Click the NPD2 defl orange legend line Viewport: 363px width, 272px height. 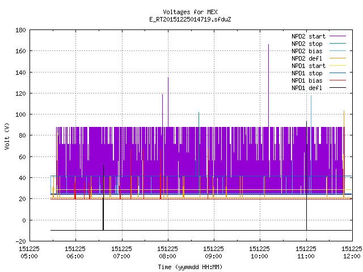pos(337,58)
